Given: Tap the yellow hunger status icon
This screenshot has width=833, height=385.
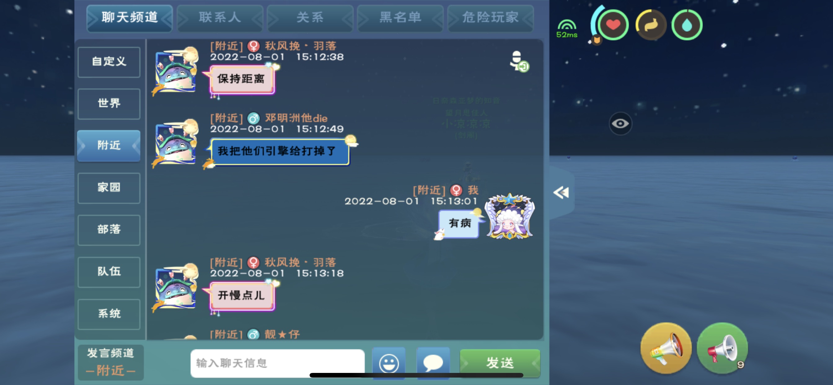Looking at the screenshot, I should [x=650, y=25].
